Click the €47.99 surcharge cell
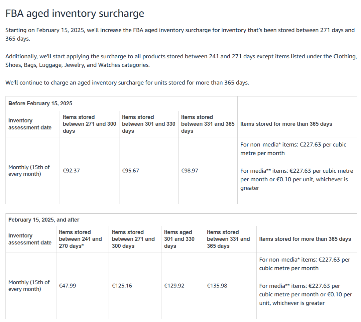Viewport: 361px width, 322px height. pyautogui.click(x=67, y=286)
